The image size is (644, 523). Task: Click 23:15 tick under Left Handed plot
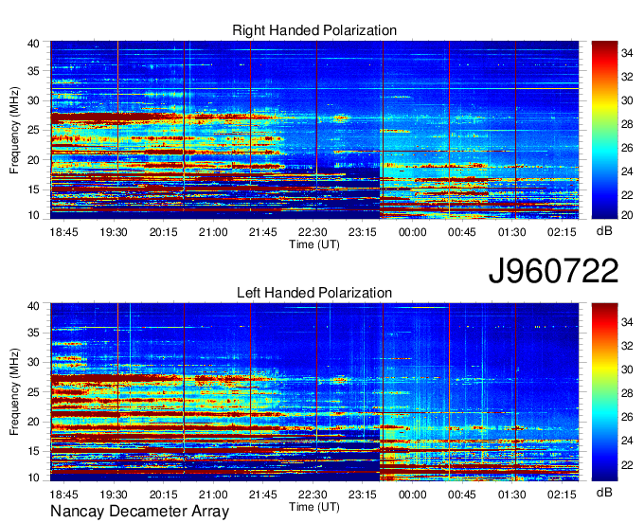(362, 495)
